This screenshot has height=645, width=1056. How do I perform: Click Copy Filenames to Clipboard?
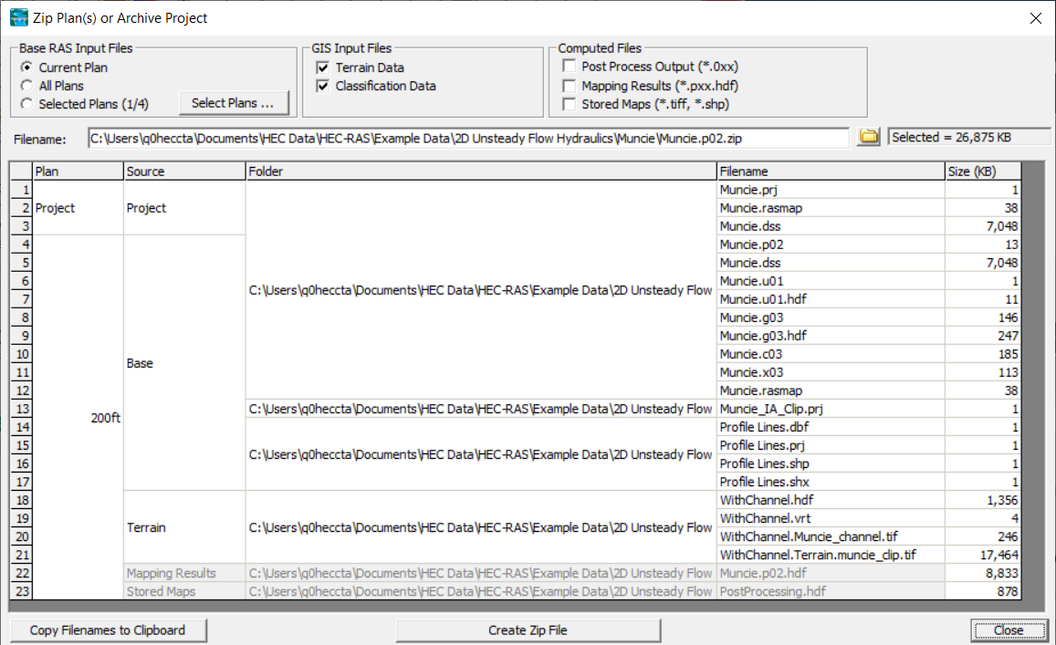pos(108,630)
